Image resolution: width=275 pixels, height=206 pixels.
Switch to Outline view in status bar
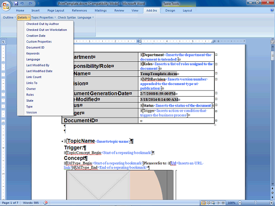click(218, 203)
